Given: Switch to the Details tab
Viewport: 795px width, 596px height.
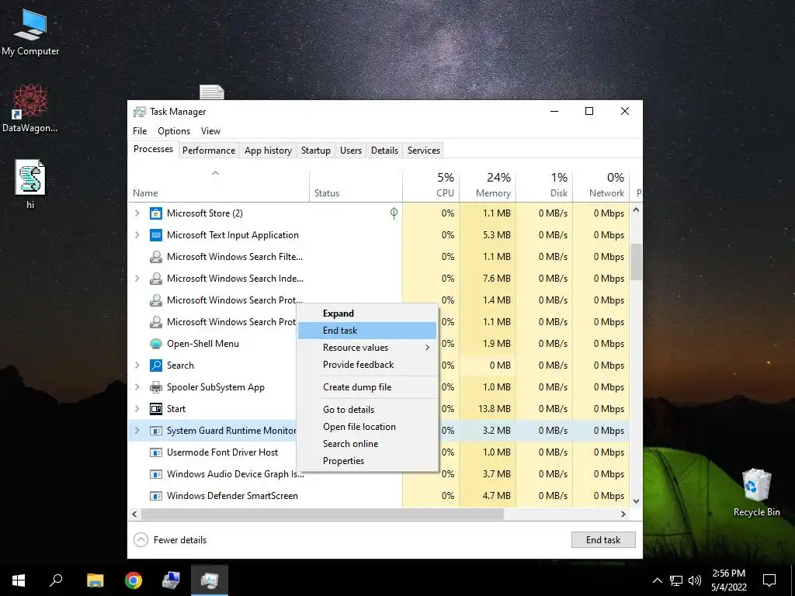Looking at the screenshot, I should [384, 151].
